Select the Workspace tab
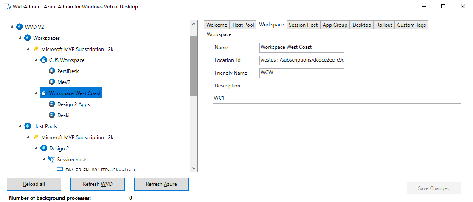The image size is (473, 202). click(x=271, y=25)
